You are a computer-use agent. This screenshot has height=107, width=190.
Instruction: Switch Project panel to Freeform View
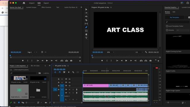(23, 103)
